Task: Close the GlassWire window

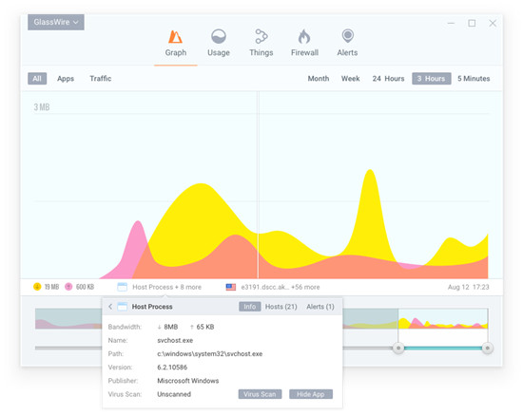Action: [x=493, y=23]
